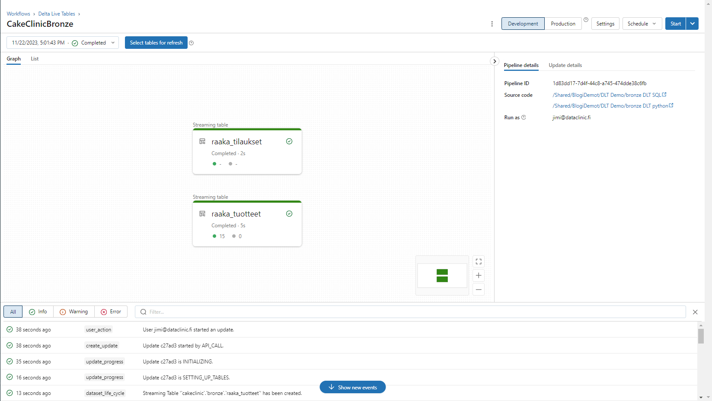Fit the pipeline graph to screen
The height and width of the screenshot is (401, 712).
(478, 261)
